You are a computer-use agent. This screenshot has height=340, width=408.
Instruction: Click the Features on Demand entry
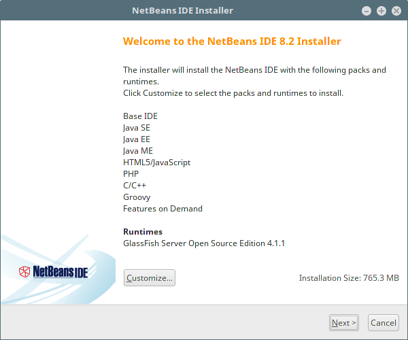163,209
